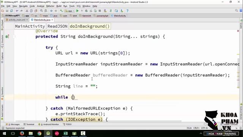Click the Redo arrow icon
The height and width of the screenshot is (137, 243).
click(x=21, y=11)
